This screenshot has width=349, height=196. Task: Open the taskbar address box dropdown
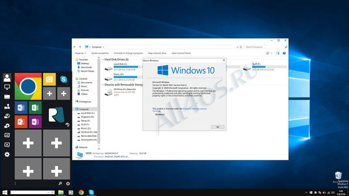click(48, 192)
